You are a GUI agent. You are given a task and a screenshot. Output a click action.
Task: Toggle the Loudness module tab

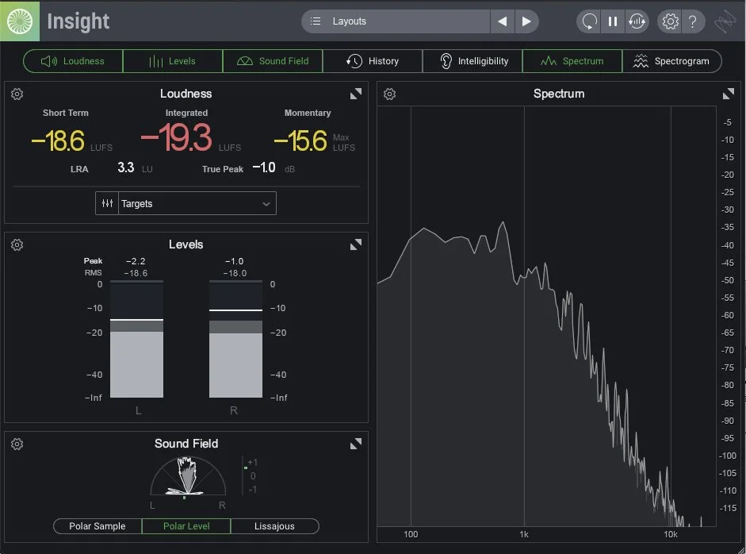(73, 61)
